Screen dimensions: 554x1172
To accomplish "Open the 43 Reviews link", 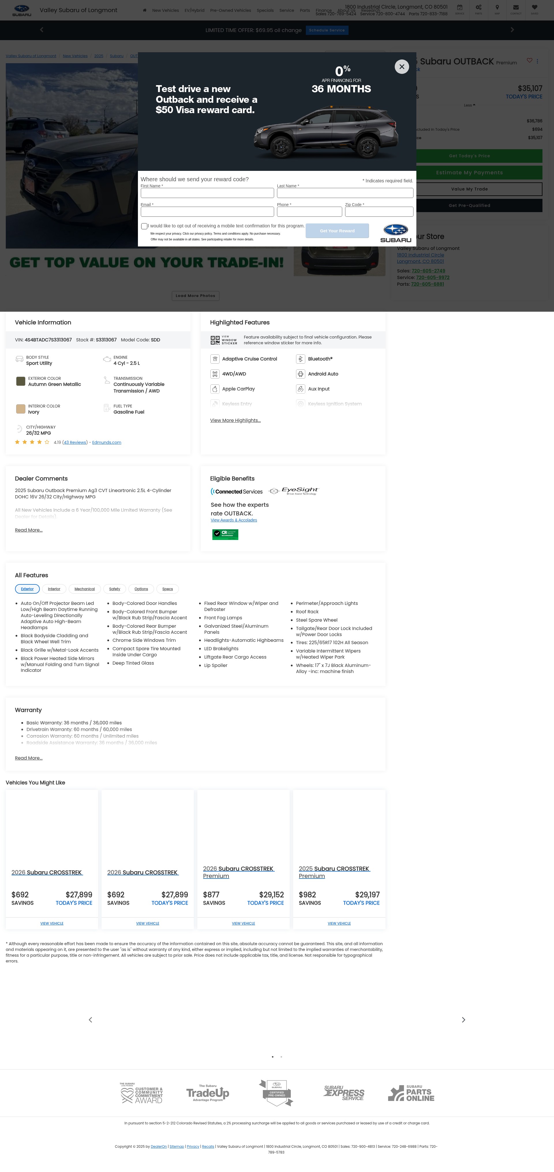I will click(x=75, y=442).
